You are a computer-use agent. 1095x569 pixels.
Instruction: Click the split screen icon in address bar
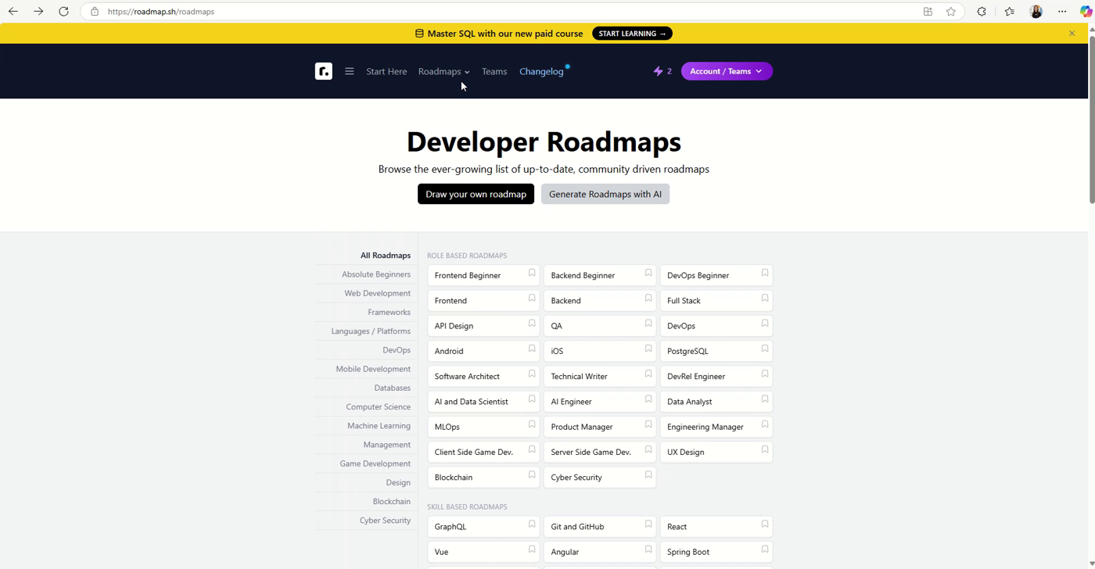click(928, 12)
